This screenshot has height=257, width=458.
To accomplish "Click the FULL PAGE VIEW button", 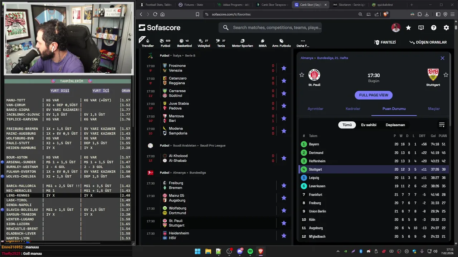I will 374,95.
